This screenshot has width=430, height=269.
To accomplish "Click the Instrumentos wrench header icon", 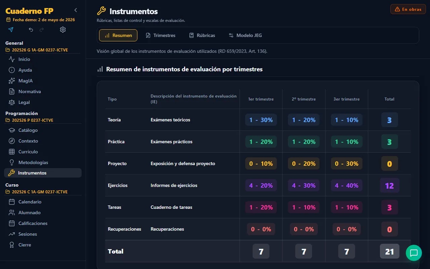I will click(x=101, y=11).
